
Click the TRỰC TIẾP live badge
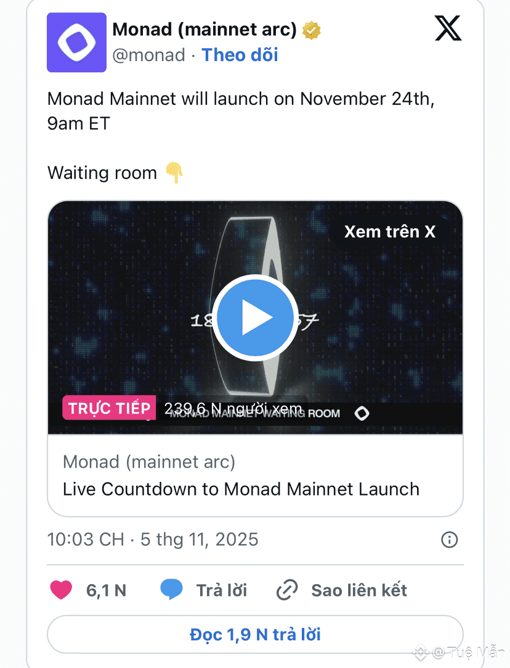point(109,409)
